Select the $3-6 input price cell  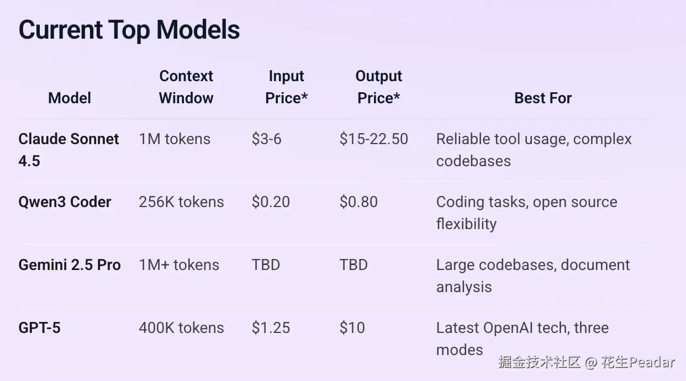tap(266, 139)
